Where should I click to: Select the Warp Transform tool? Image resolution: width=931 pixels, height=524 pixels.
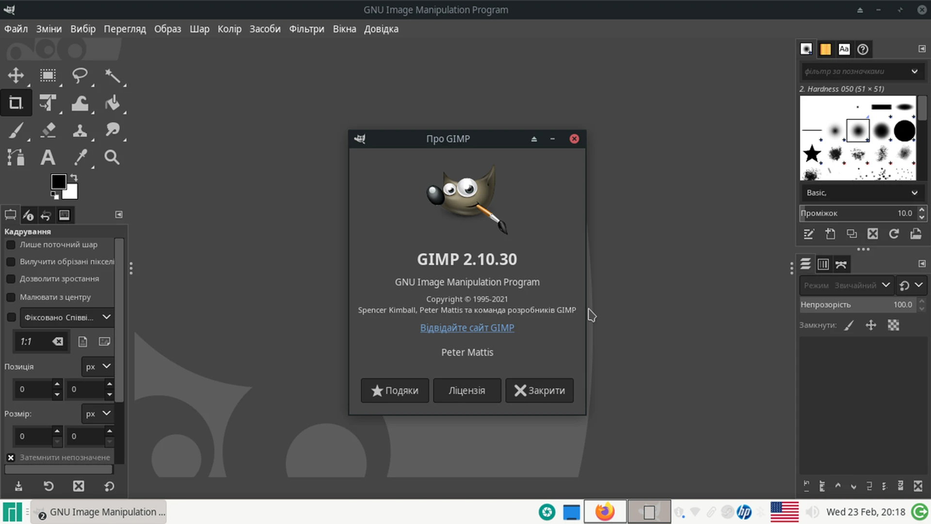(80, 103)
